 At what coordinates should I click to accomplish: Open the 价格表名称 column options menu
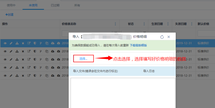[115, 24]
